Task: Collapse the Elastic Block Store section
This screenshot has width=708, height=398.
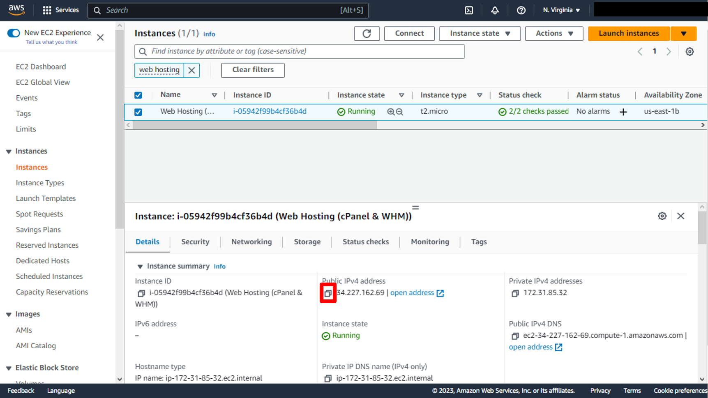Action: (9, 368)
